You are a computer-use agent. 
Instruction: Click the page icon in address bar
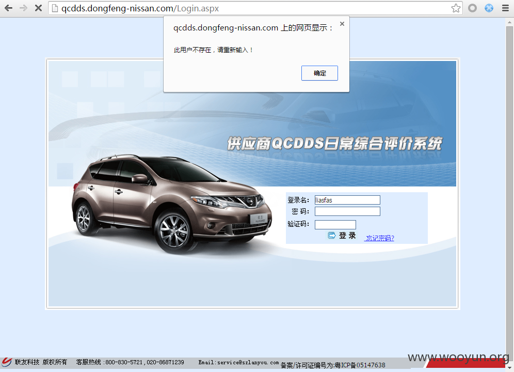55,8
